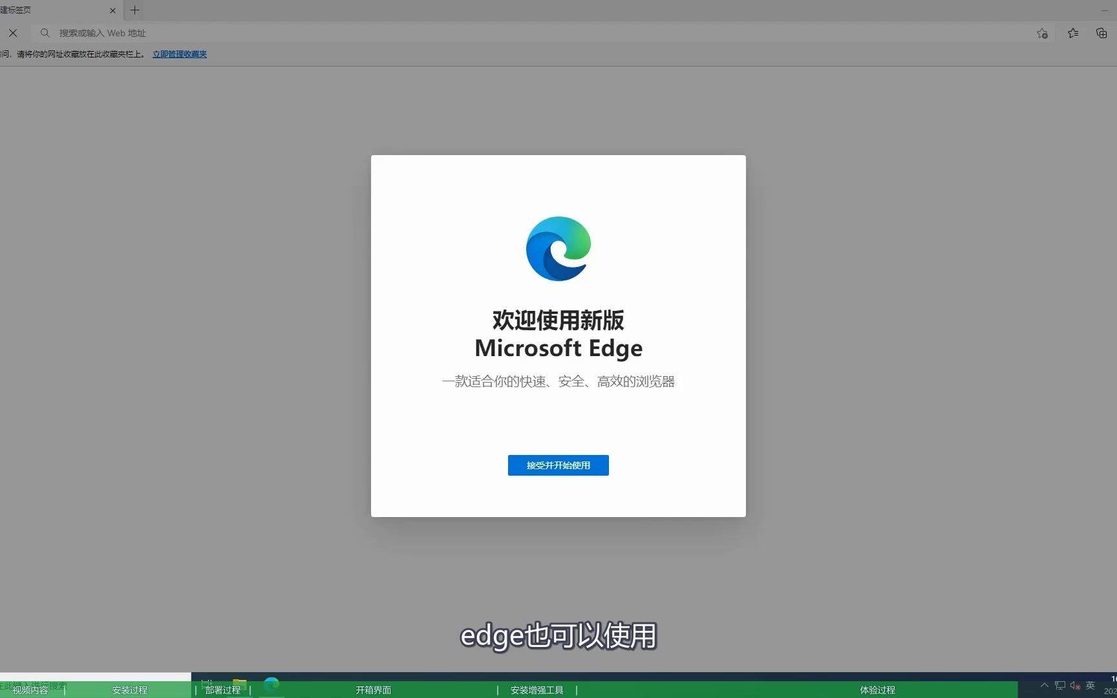This screenshot has height=698, width=1117.
Task: Open the volume tray icon
Action: [x=1075, y=685]
